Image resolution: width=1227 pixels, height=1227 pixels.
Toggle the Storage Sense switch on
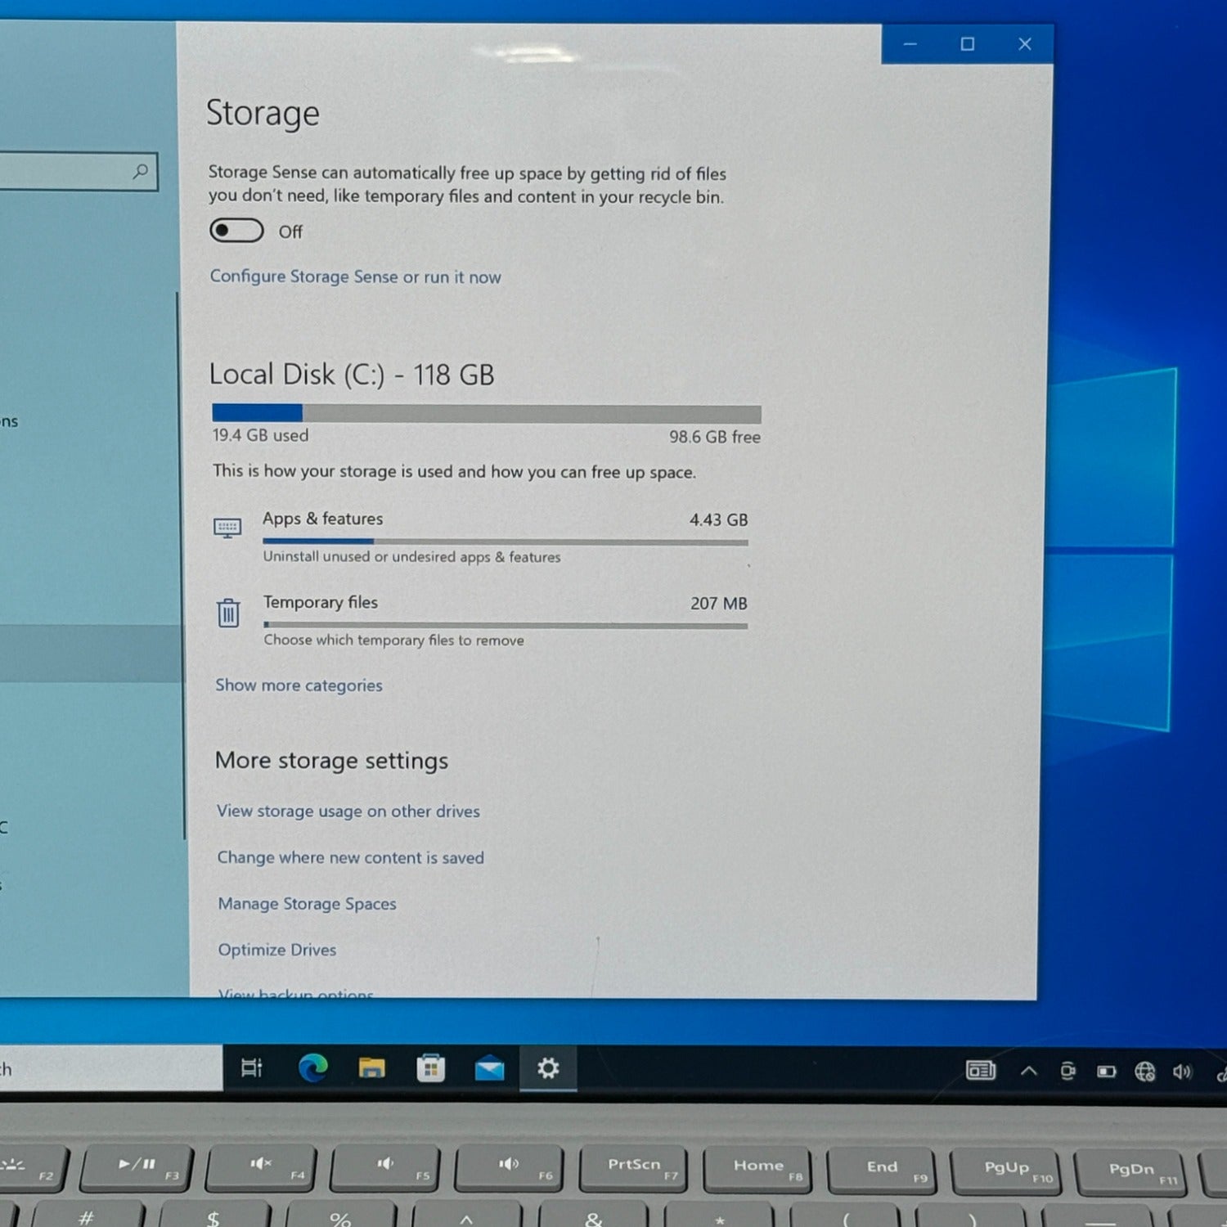(x=236, y=231)
